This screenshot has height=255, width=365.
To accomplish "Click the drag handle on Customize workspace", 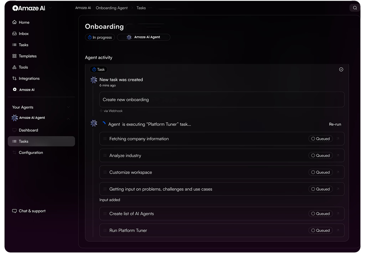I will (105, 172).
